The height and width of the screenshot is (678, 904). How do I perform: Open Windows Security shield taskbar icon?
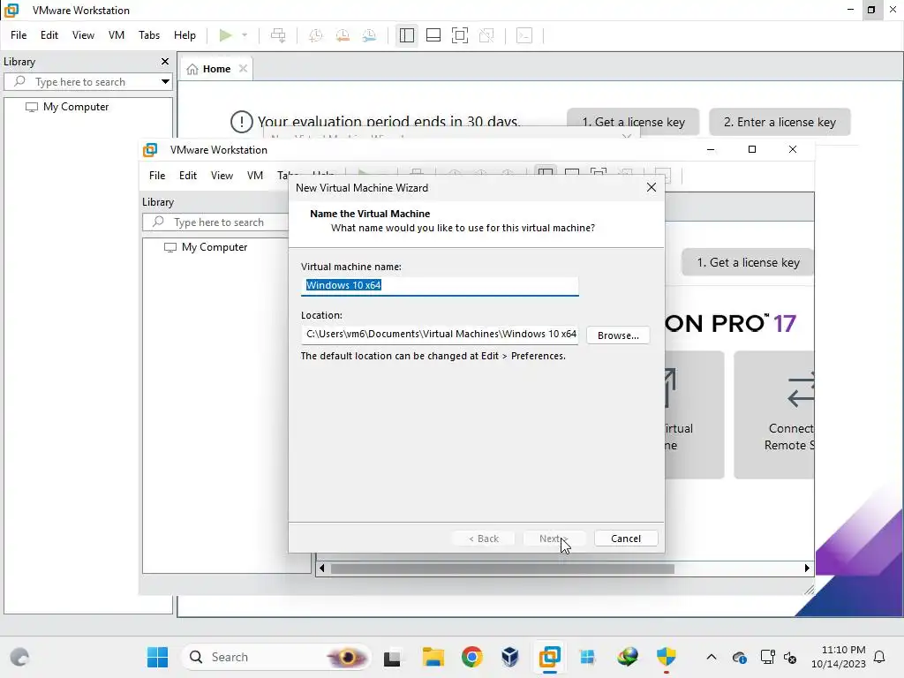click(666, 657)
